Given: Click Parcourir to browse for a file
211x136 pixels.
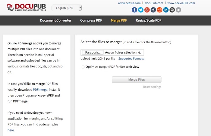Looking at the screenshot, I should click(x=93, y=52).
